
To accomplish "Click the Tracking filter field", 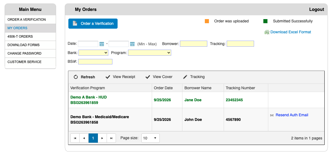I will [240, 44].
